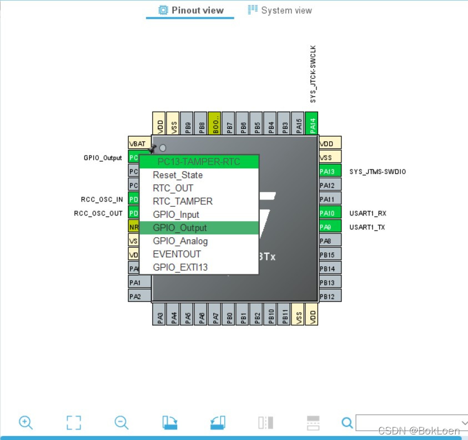Click the PA5 pin on bottom
The width and height of the screenshot is (468, 440).
[187, 314]
